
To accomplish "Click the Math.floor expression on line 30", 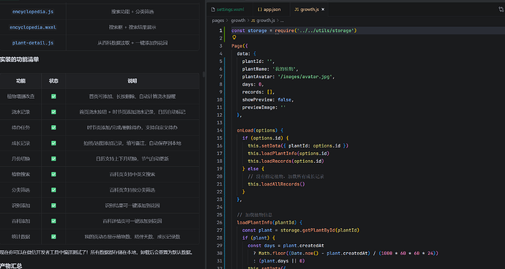I will click(x=348, y=253).
